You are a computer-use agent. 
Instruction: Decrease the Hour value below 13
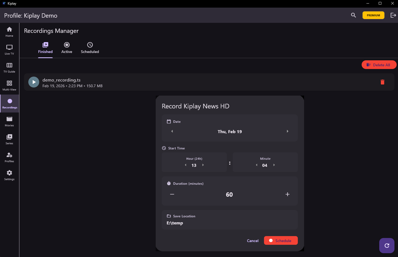point(185,165)
